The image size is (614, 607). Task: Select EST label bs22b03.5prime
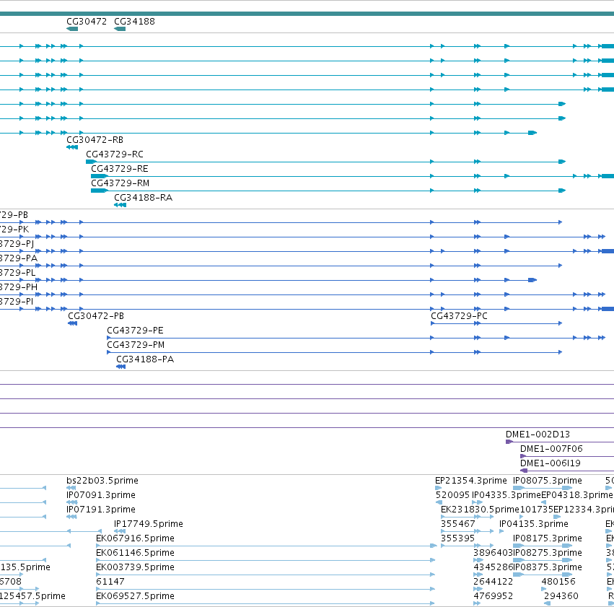coord(102,481)
